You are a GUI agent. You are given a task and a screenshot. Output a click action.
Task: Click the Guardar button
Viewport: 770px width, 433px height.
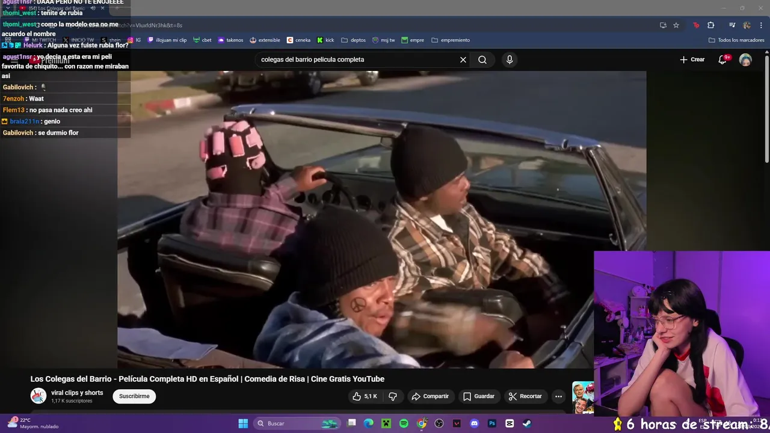point(479,396)
